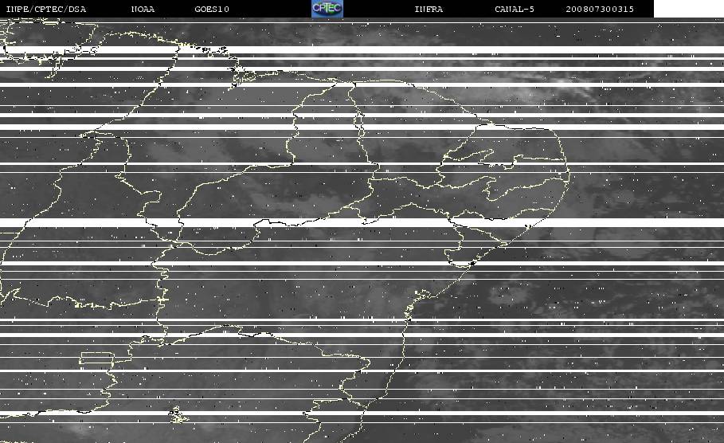Screen dimensions: 724x443
Task: Click the topmost thick white scan band
Action: 362,50
